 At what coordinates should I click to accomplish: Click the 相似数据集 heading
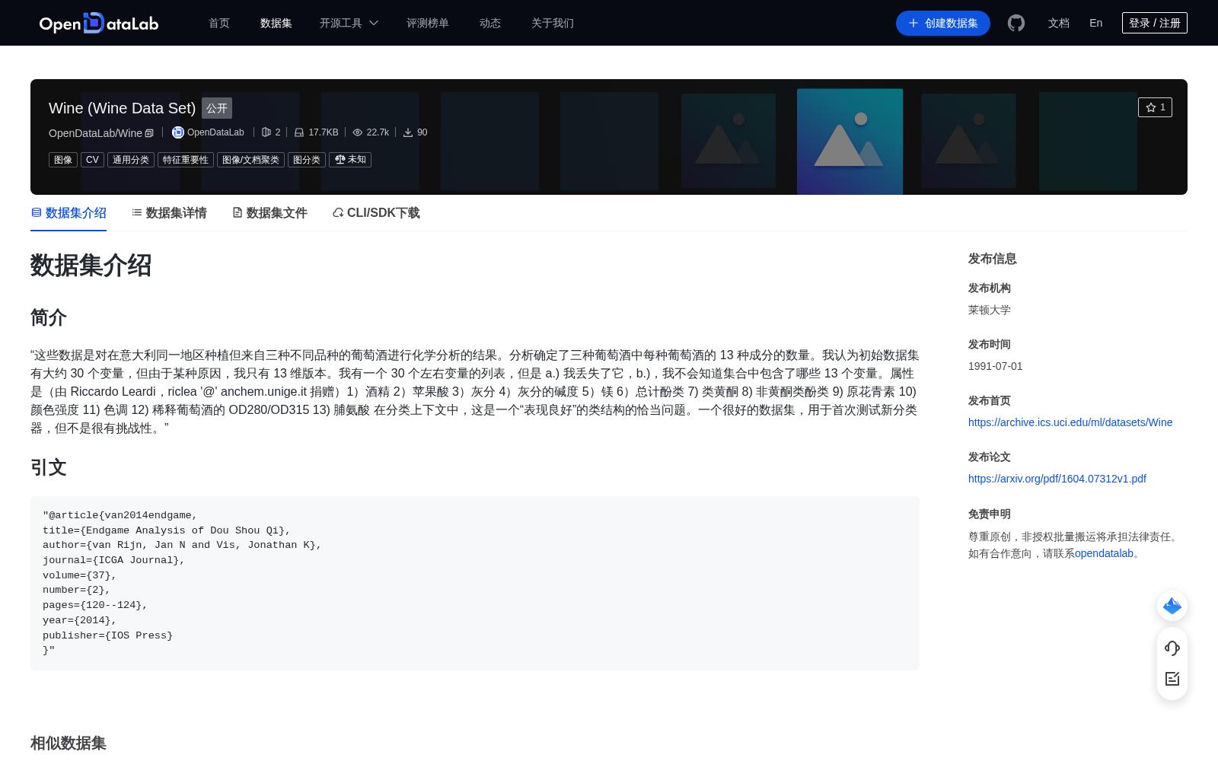click(x=69, y=743)
